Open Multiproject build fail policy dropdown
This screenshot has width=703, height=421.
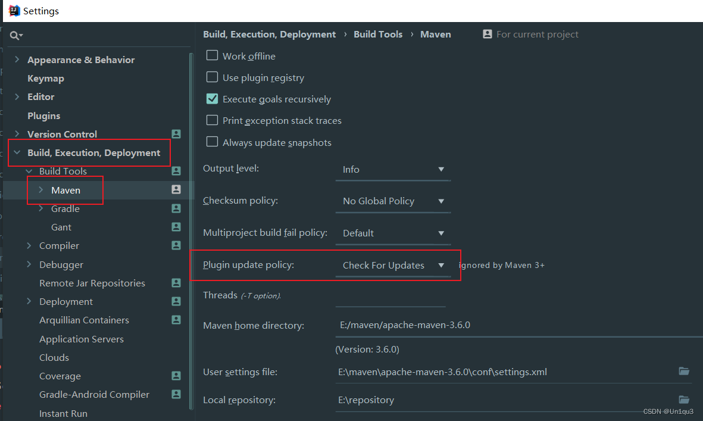(393, 233)
